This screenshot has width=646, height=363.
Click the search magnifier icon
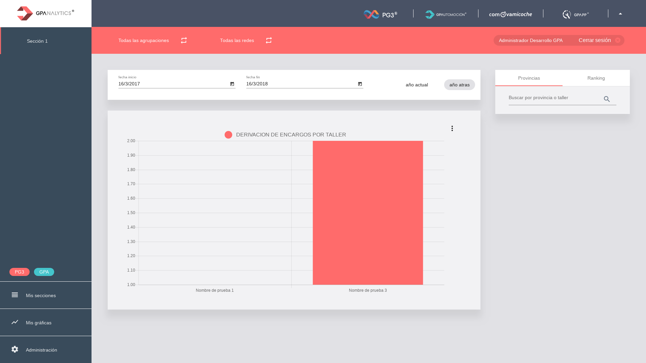click(607, 99)
